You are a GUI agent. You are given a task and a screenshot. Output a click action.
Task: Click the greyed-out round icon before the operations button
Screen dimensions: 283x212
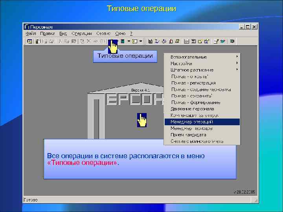(102, 41)
